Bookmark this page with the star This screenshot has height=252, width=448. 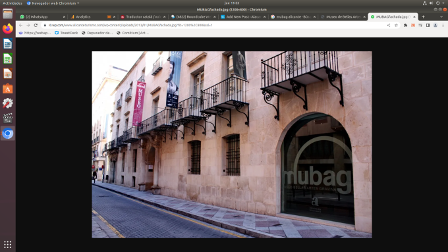(396, 25)
